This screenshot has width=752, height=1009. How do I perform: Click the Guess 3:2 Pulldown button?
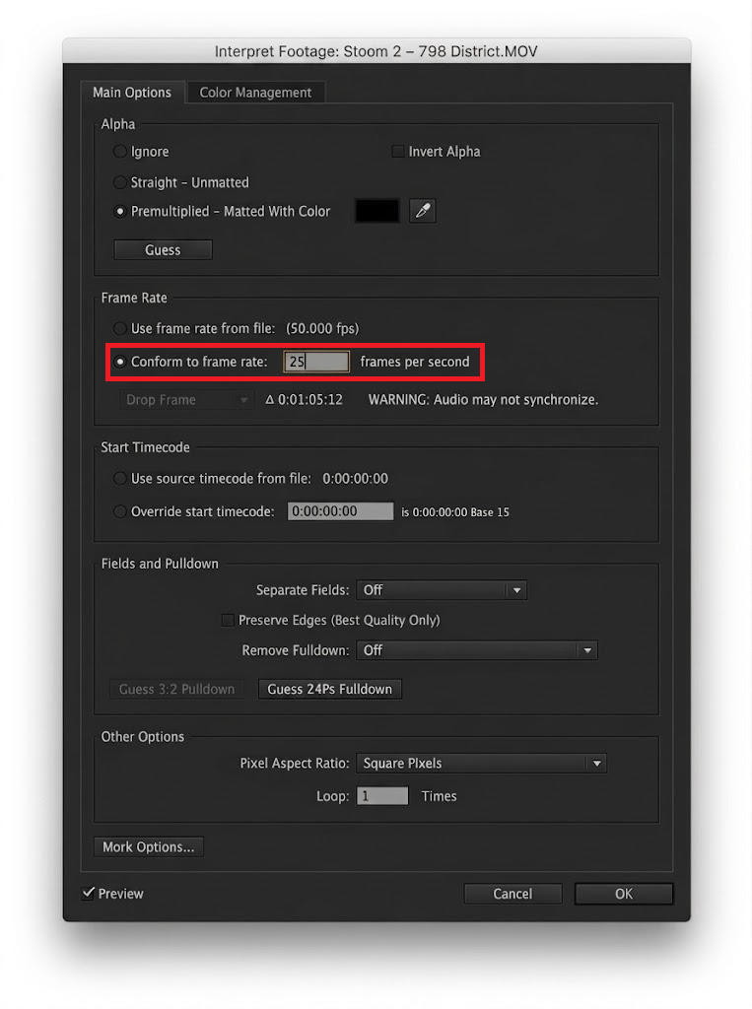click(177, 689)
